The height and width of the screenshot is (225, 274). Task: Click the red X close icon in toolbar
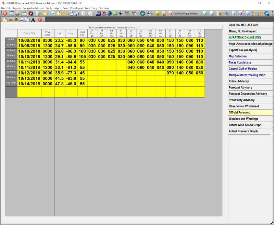tap(5, 14)
